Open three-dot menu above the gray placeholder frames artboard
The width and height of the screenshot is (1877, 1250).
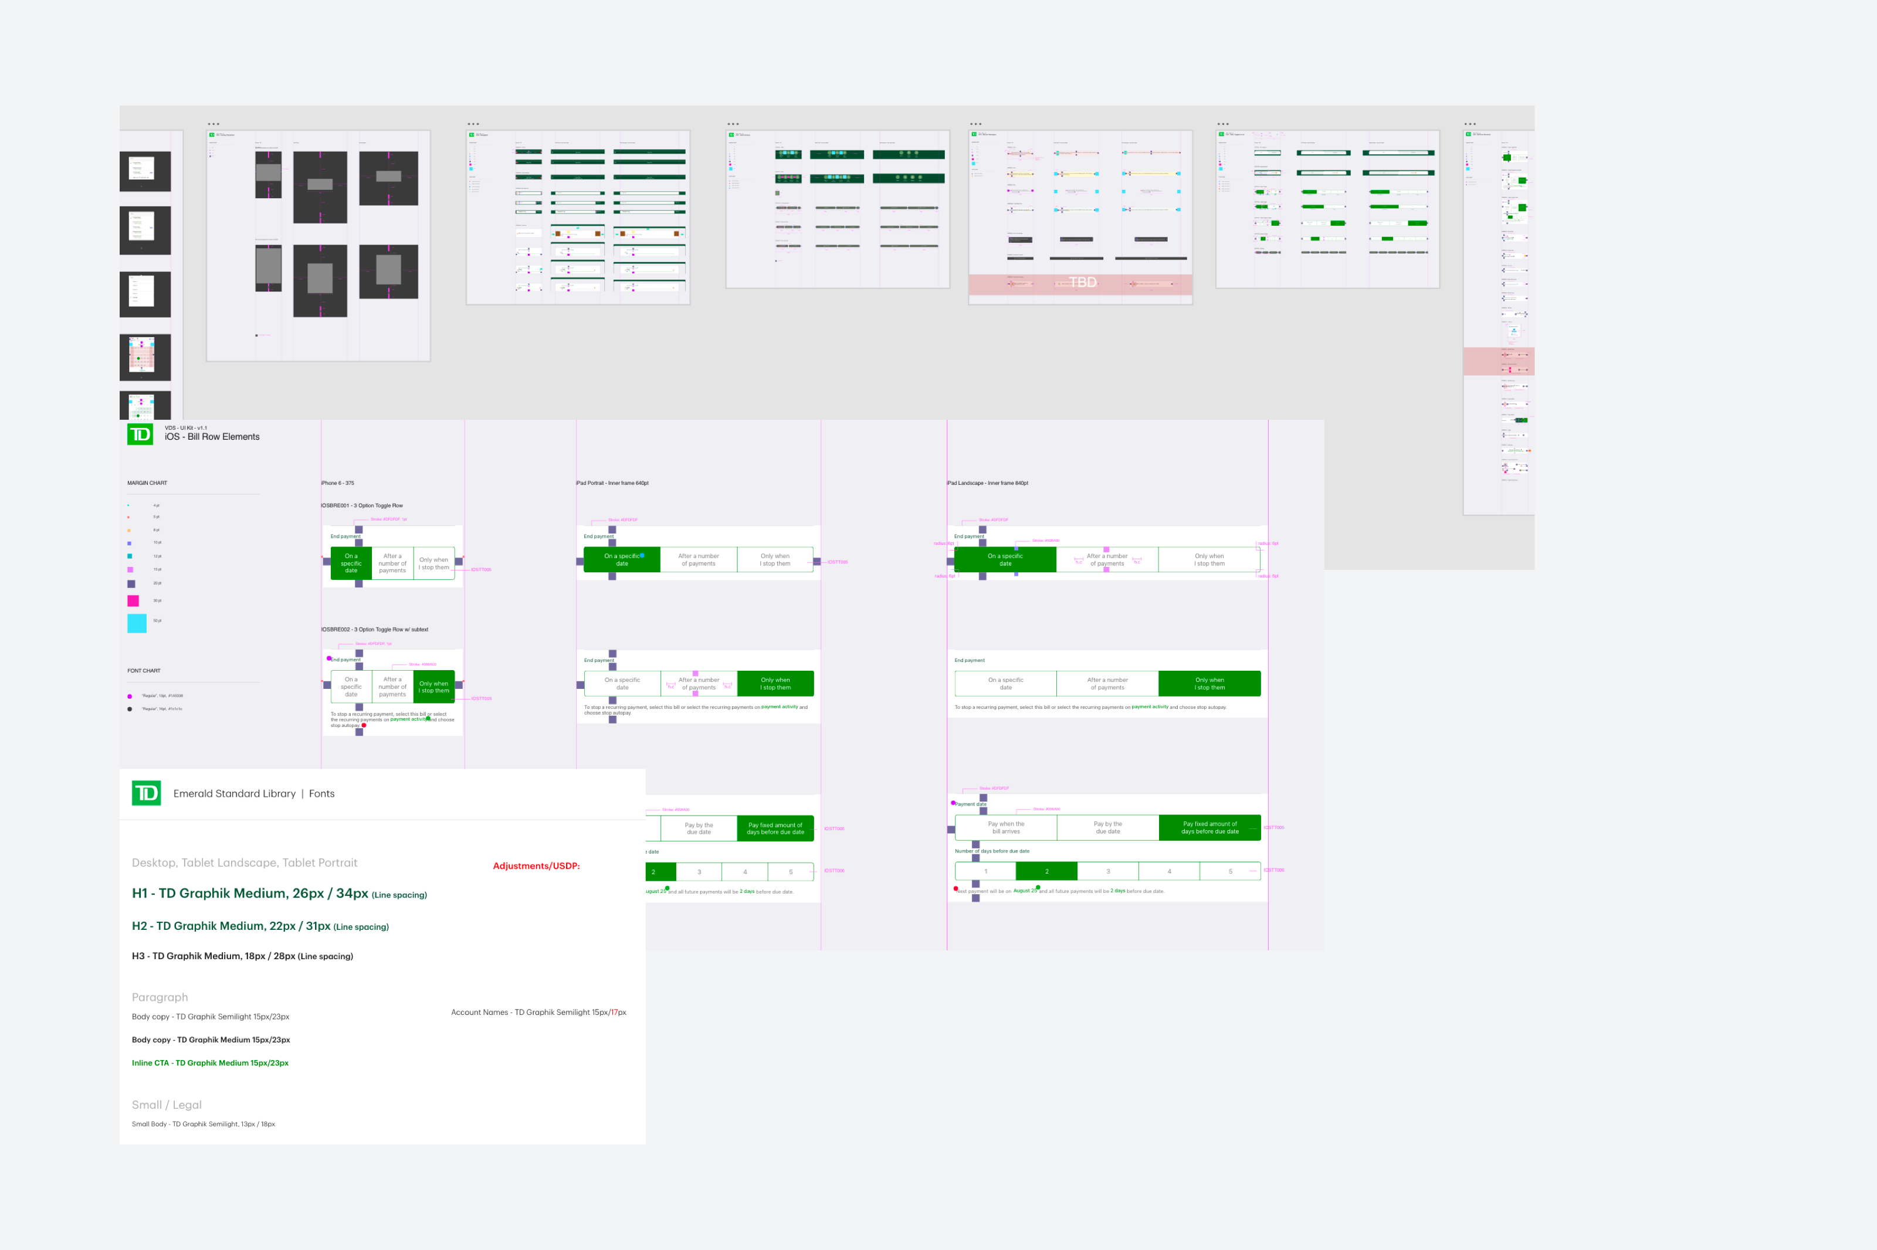click(213, 124)
